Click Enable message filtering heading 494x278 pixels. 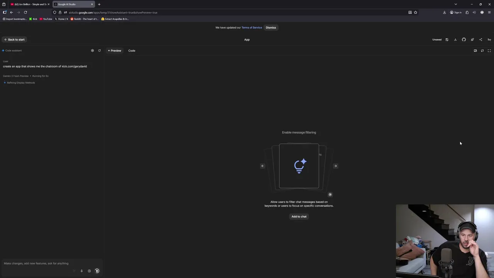pos(299,132)
